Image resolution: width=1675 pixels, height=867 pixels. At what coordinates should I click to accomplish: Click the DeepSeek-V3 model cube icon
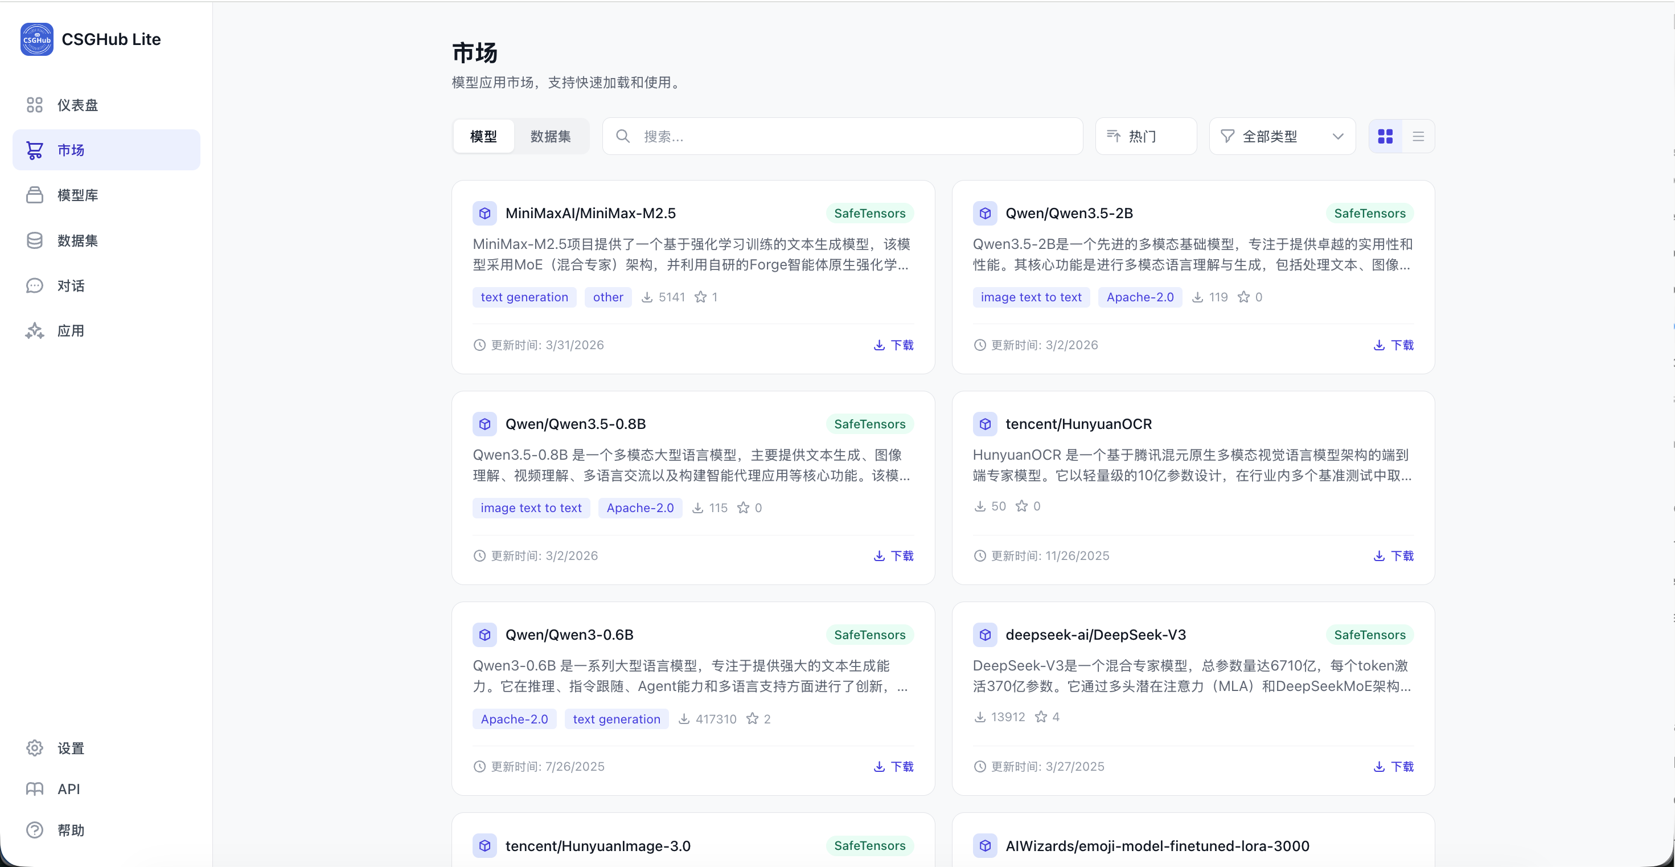pyautogui.click(x=985, y=635)
